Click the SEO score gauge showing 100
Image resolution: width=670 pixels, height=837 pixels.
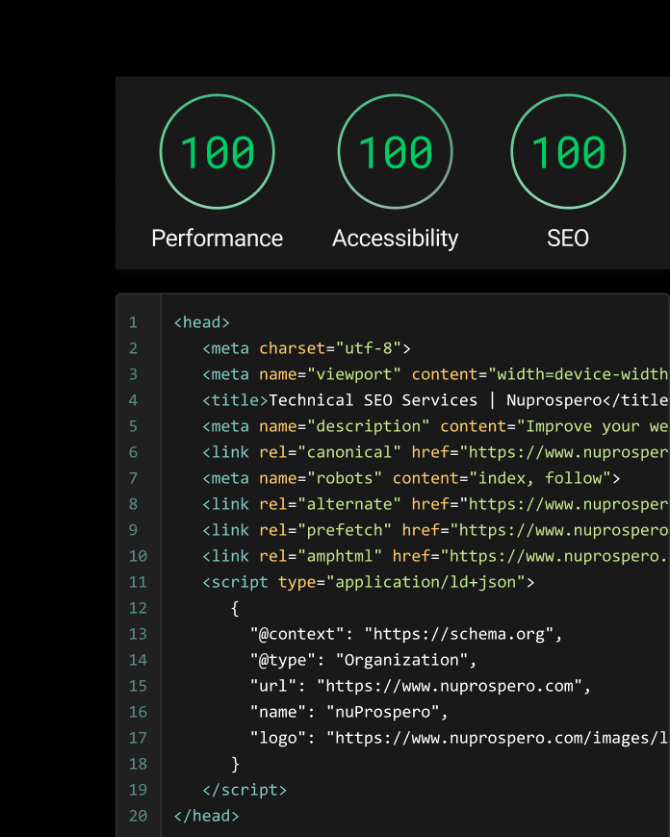[x=568, y=152]
